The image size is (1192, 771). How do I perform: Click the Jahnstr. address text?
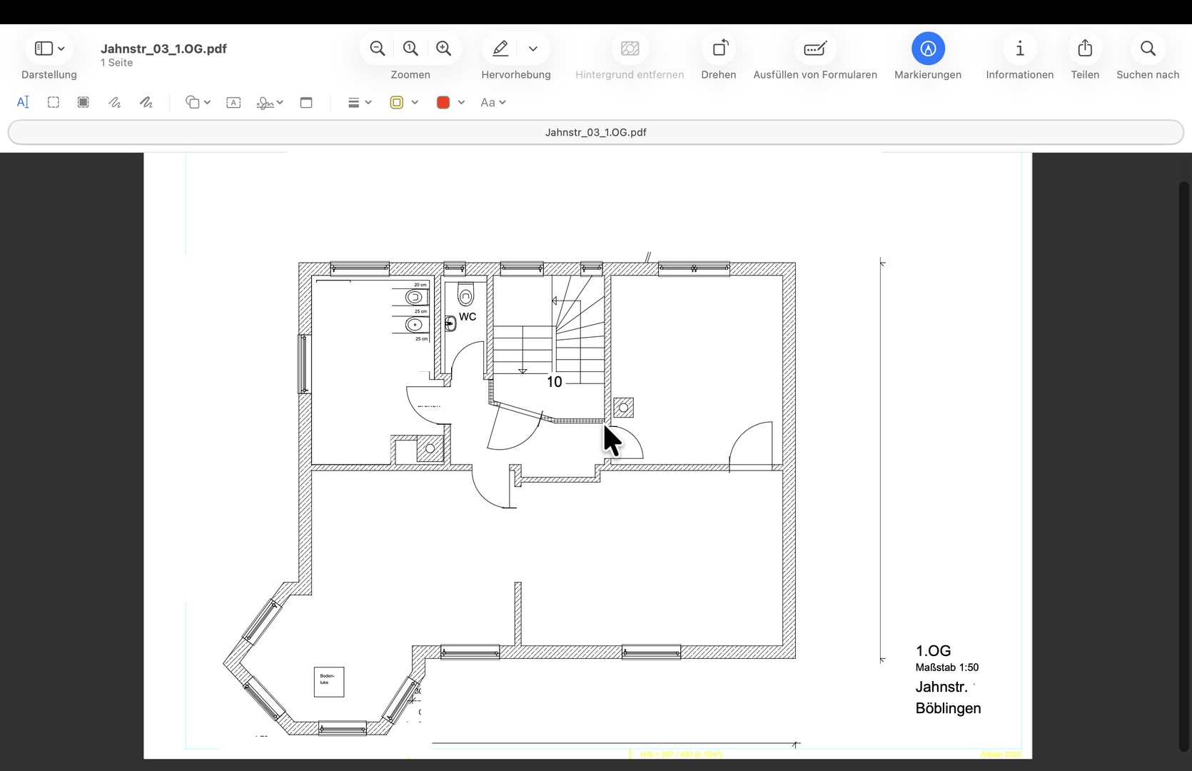pos(941,687)
